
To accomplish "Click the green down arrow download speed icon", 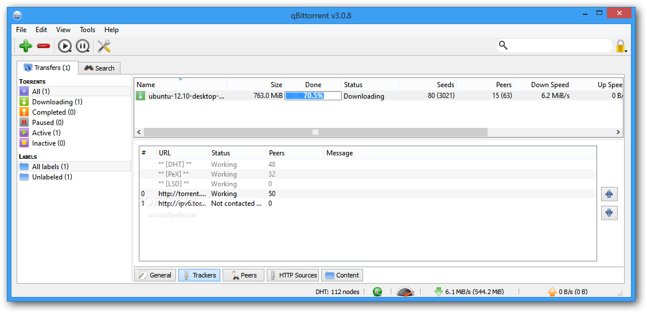I will [438, 292].
